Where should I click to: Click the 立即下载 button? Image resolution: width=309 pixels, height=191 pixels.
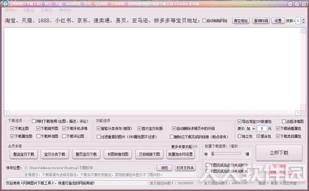pyautogui.click(x=279, y=153)
